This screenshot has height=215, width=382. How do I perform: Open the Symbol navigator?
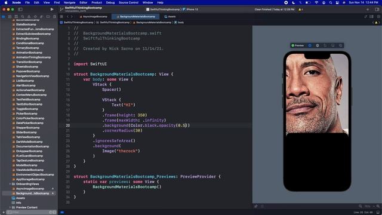(16, 17)
